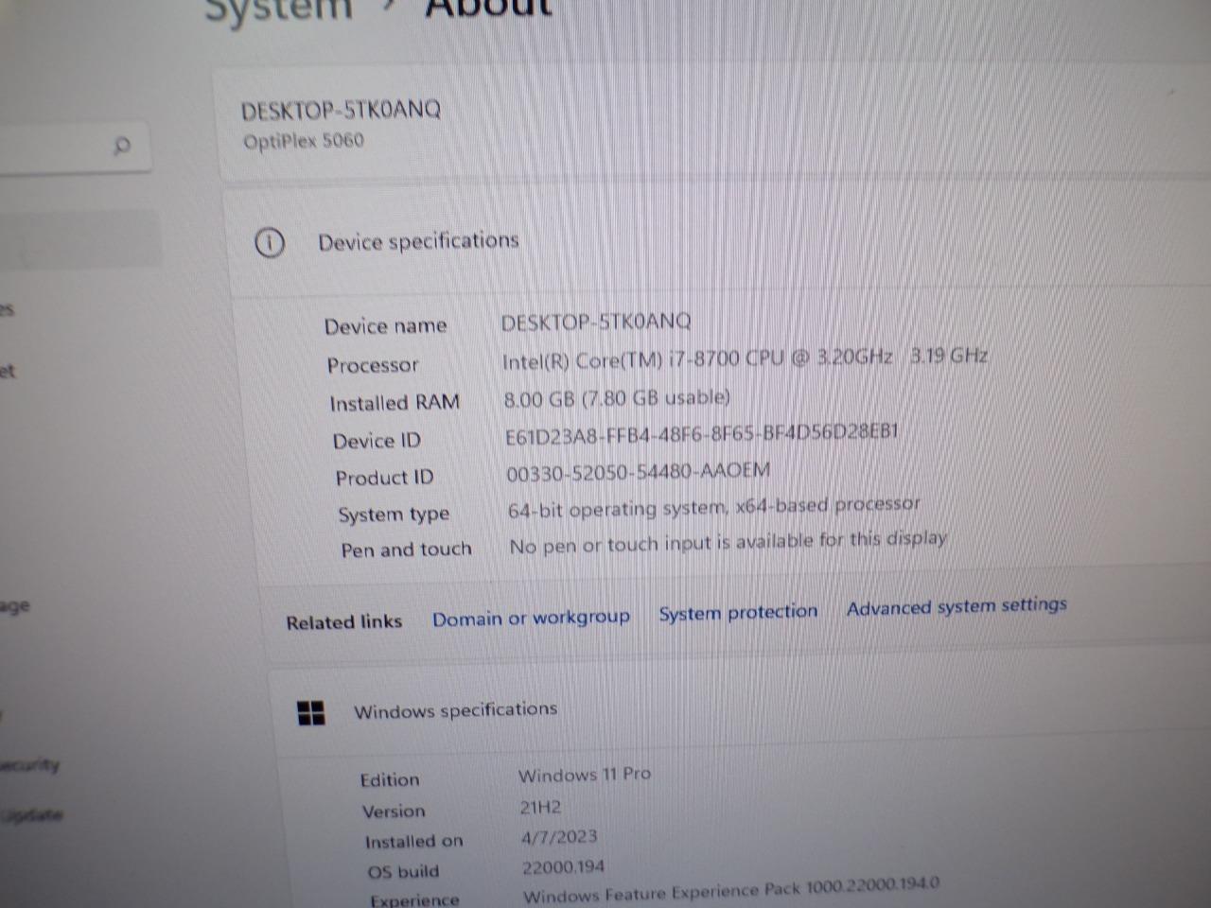The width and height of the screenshot is (1211, 908).
Task: Click the info icon beside Device specifications
Action: (270, 243)
